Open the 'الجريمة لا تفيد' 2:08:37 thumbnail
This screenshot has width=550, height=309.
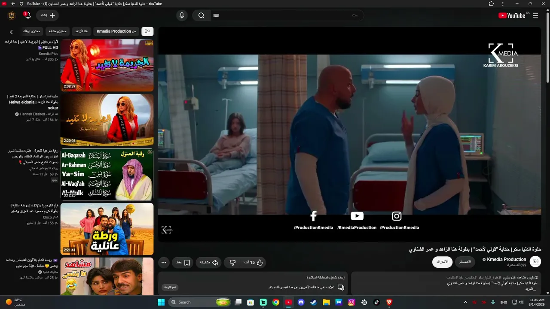[x=107, y=65]
